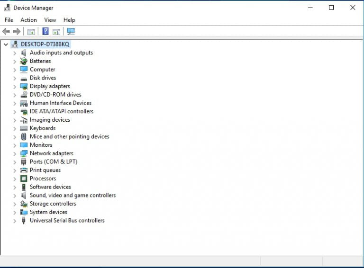This screenshot has width=364, height=268.
Task: Expand the Network adapters category
Action: click(15, 153)
